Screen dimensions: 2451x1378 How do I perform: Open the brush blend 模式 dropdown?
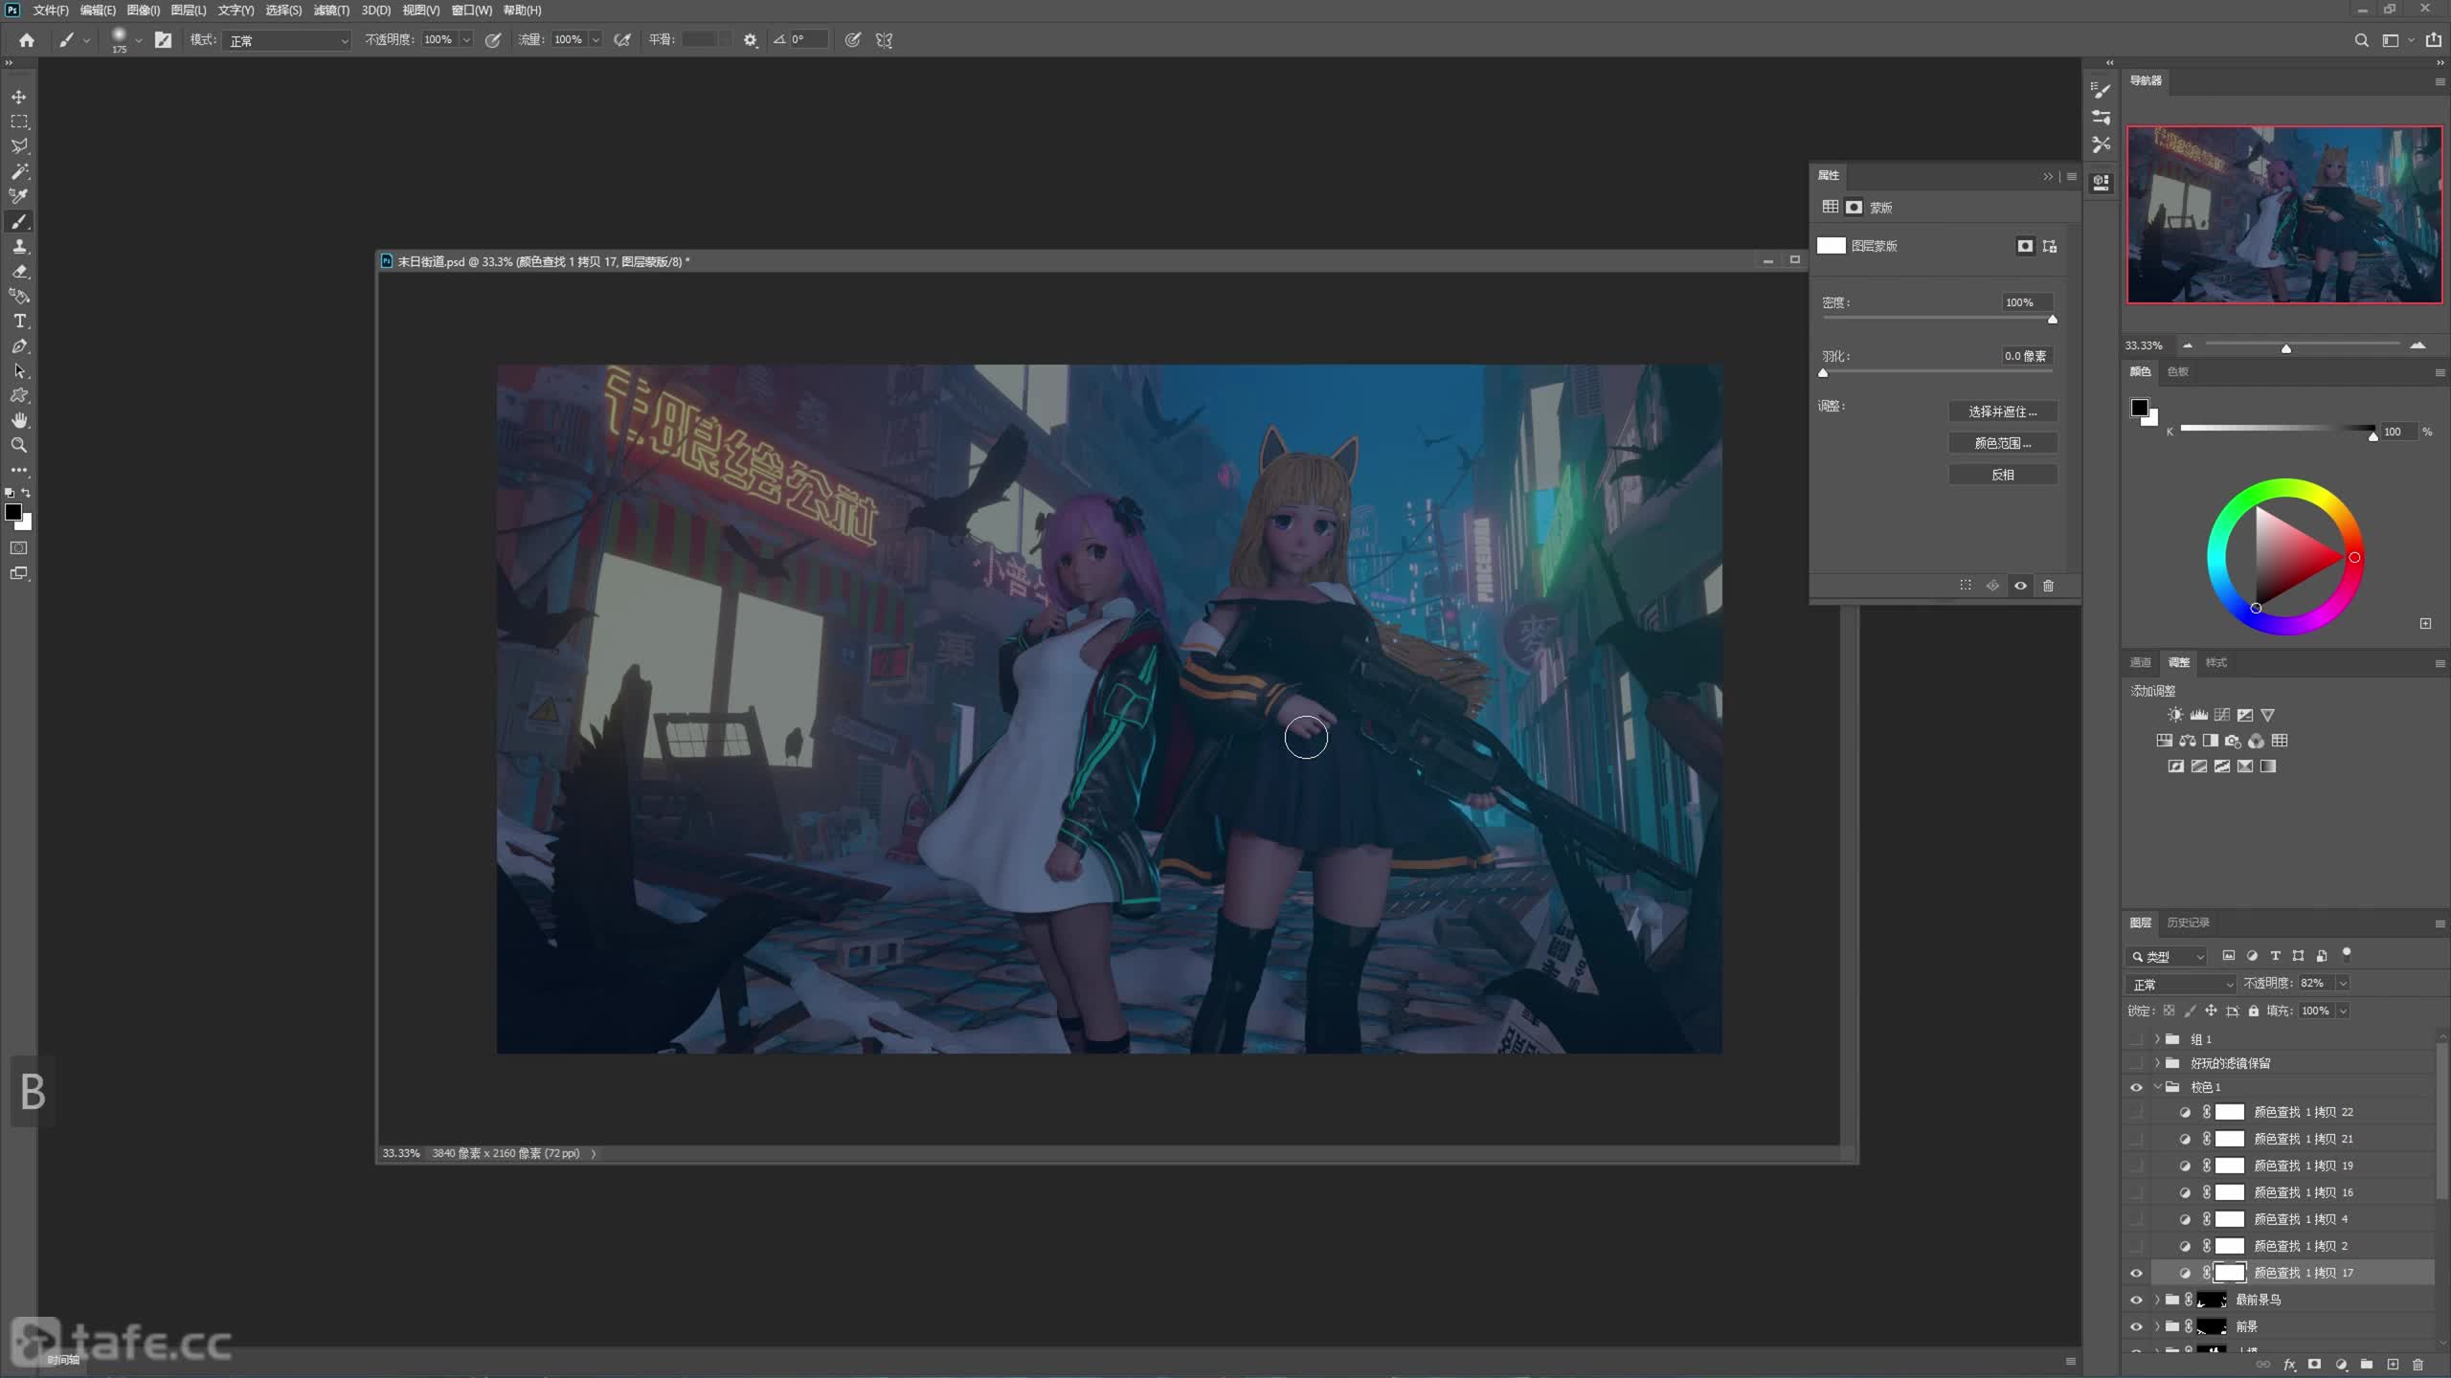pos(287,40)
